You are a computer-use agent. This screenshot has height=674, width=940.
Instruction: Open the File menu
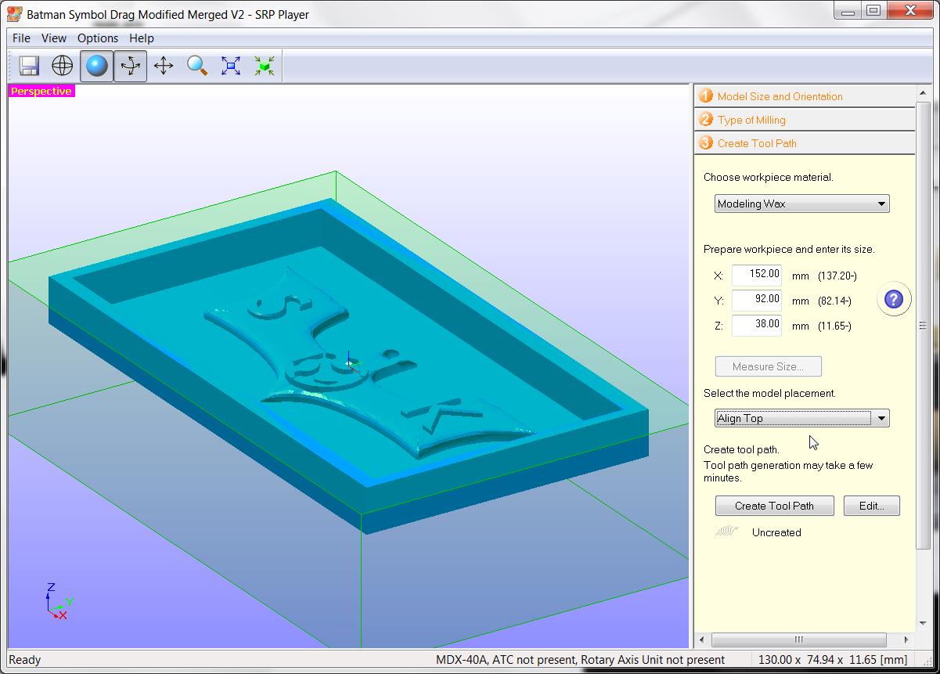22,38
